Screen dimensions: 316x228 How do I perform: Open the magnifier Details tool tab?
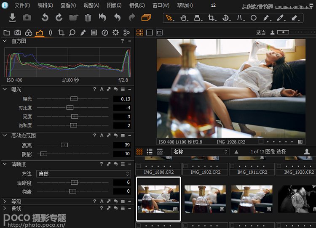point(72,33)
